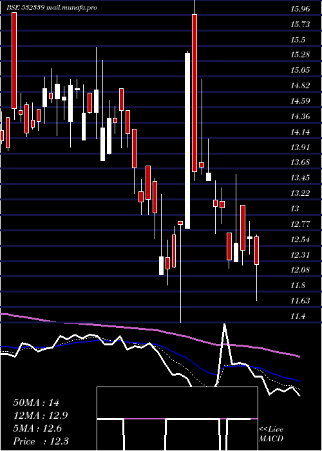
Task: Click the 15.28 price axis label
Action: tap(300, 55)
